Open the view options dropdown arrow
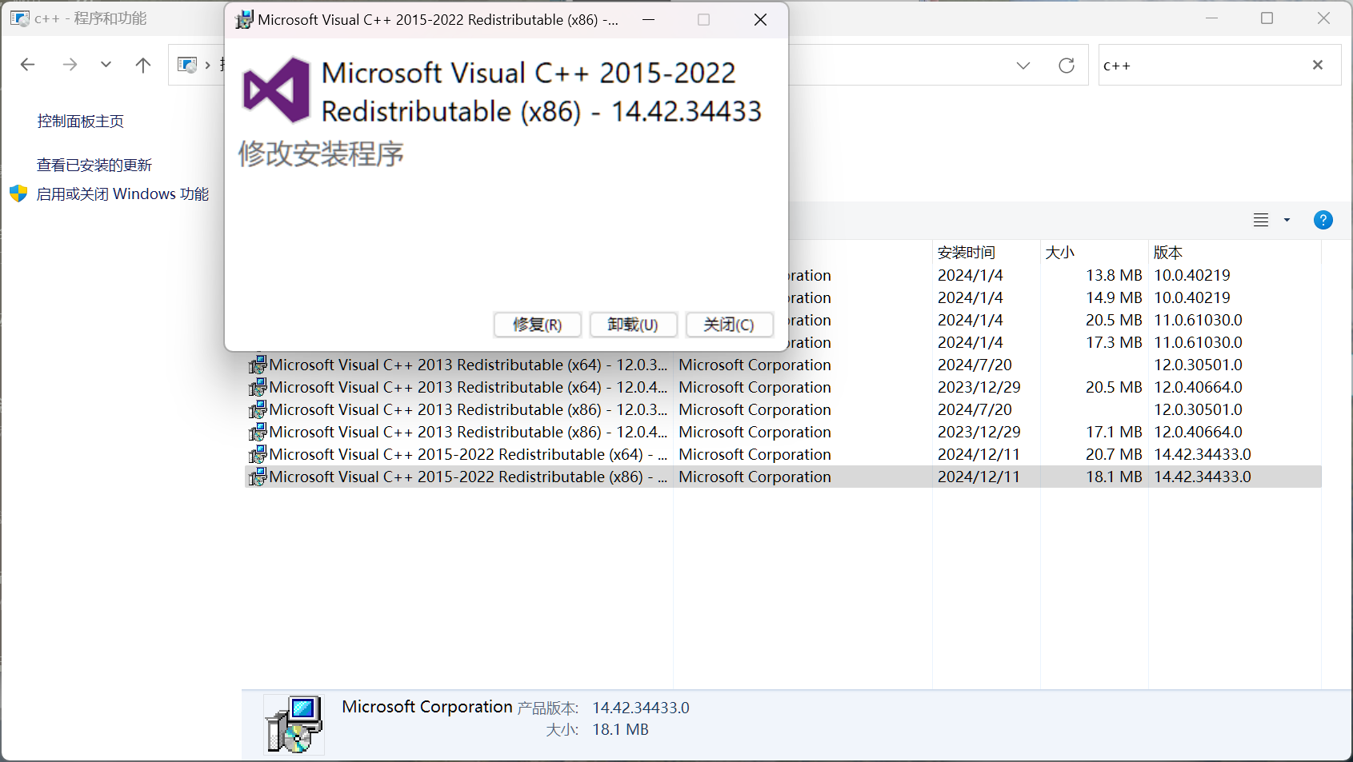 (1287, 220)
